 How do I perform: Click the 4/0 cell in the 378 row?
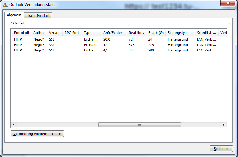[106, 45]
